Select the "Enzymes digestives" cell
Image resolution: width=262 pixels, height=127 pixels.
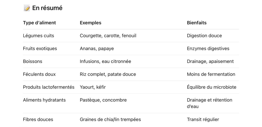point(208,48)
